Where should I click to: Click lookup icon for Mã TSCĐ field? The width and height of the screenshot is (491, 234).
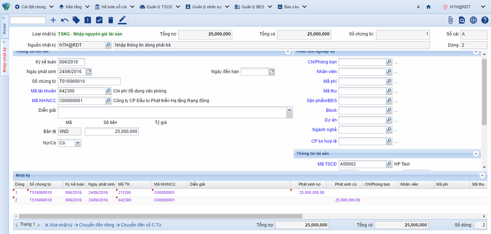[389, 164]
